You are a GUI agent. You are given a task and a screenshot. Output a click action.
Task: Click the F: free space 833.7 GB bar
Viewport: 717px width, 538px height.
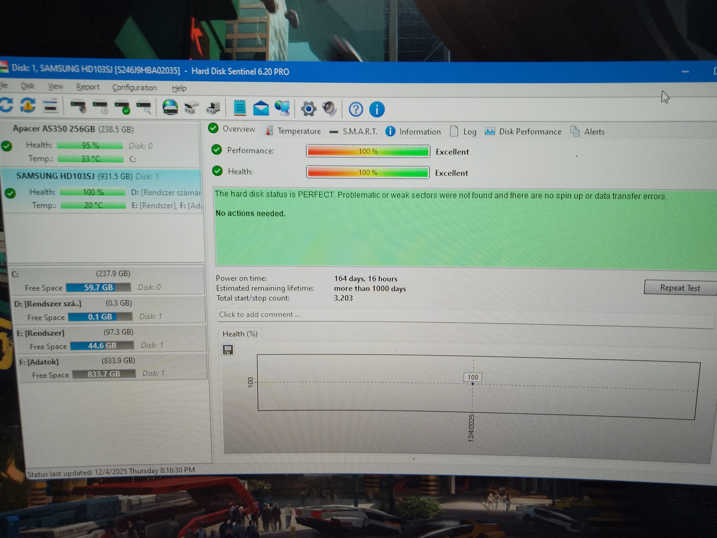104,374
